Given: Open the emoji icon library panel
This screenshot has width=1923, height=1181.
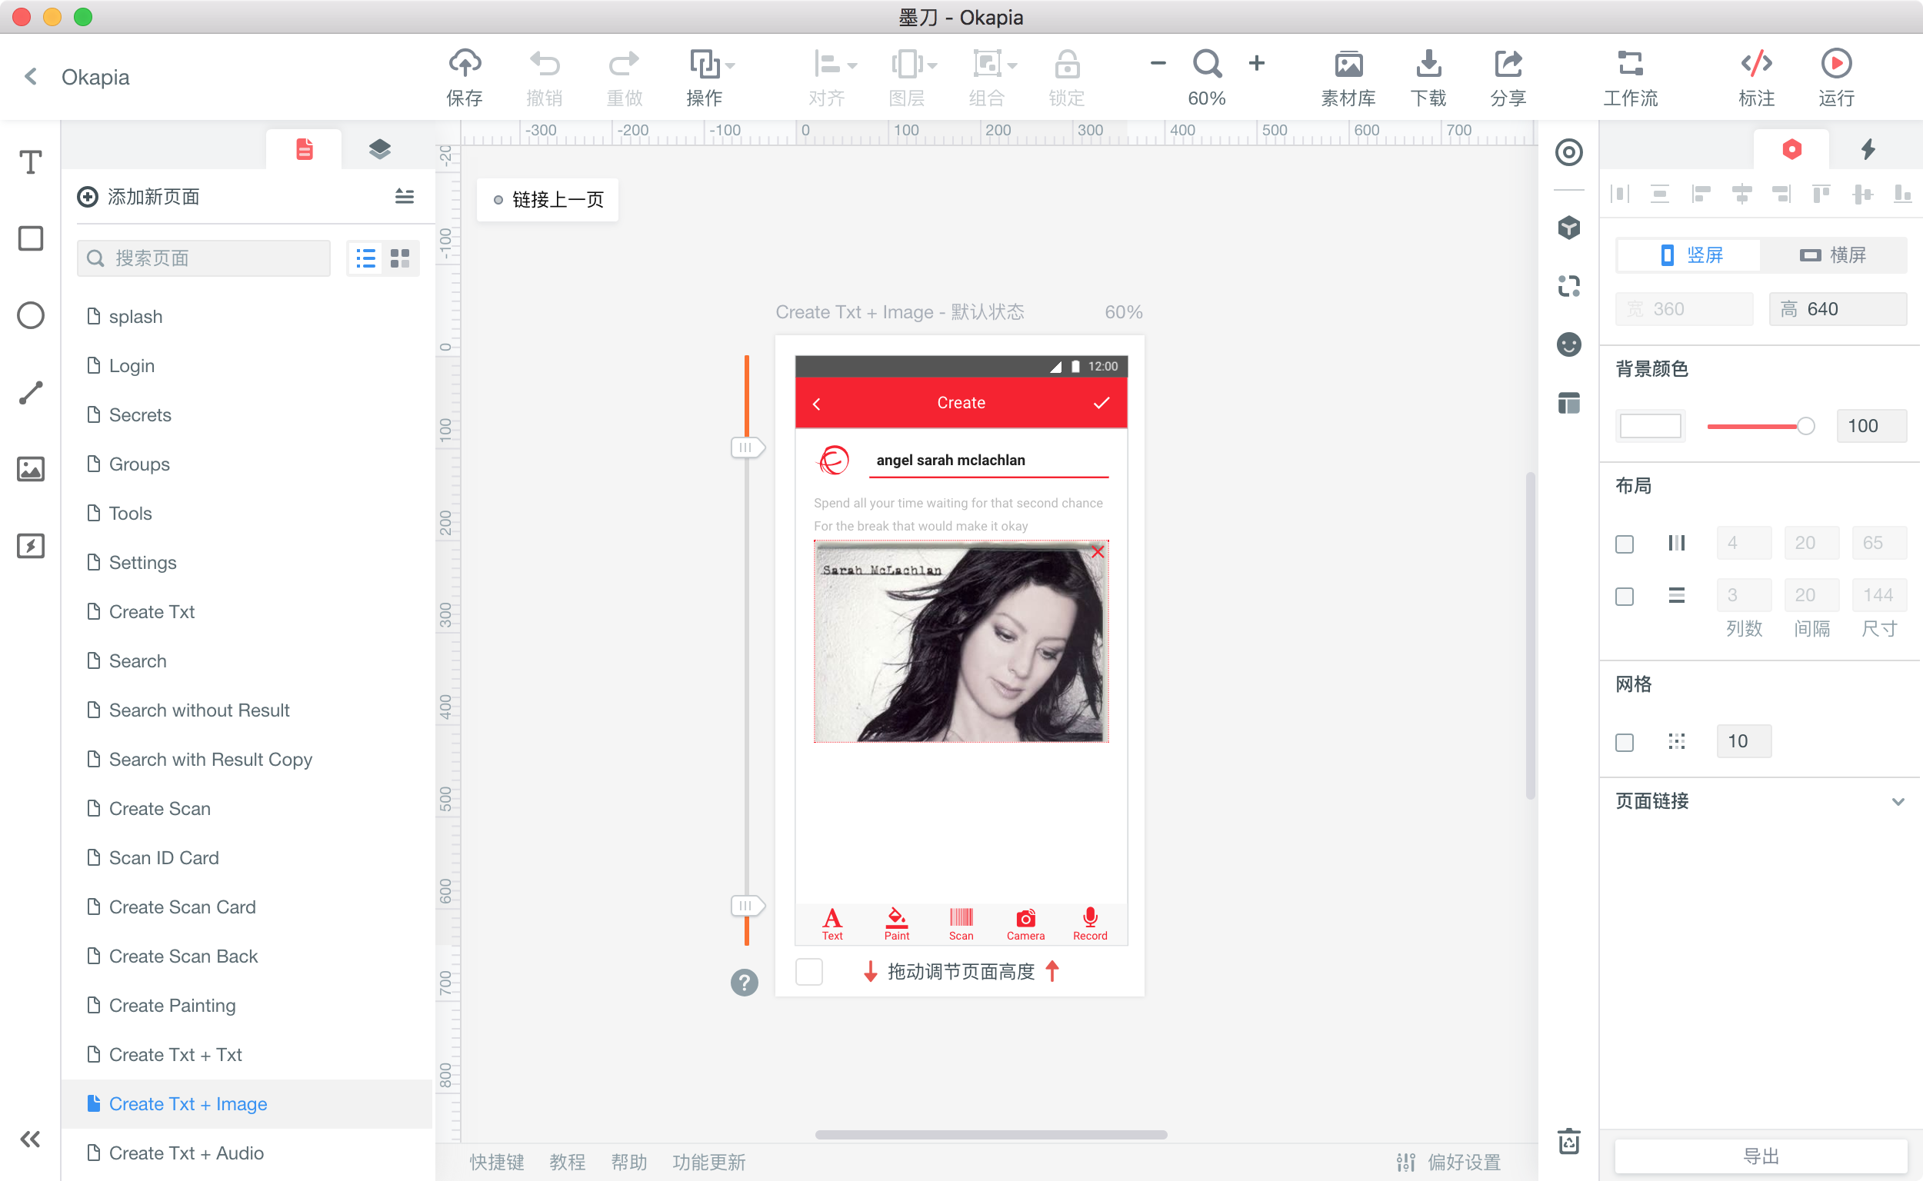Looking at the screenshot, I should tap(1568, 344).
